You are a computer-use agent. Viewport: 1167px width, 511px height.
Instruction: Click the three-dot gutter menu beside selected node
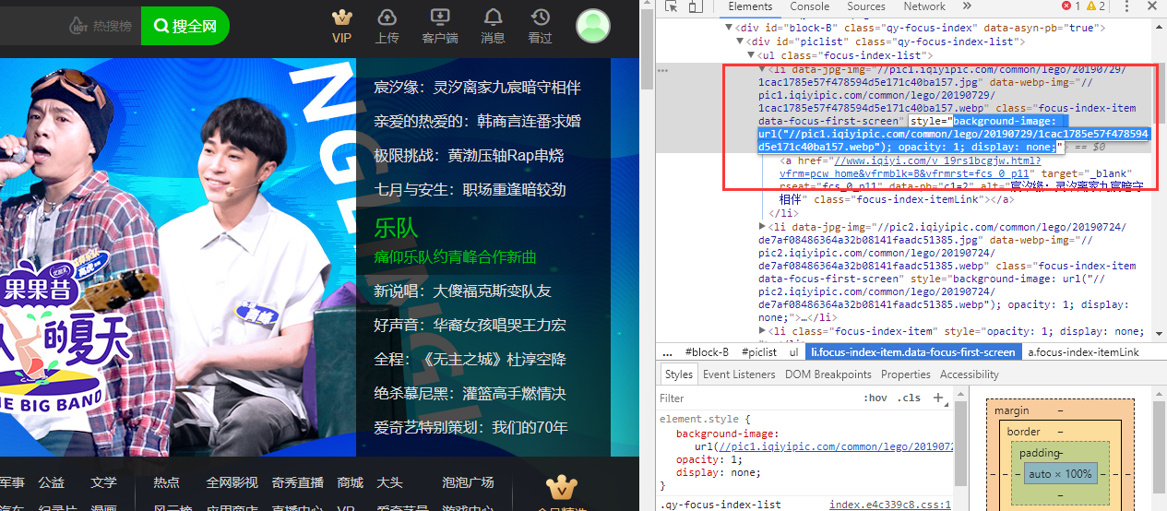(x=662, y=70)
